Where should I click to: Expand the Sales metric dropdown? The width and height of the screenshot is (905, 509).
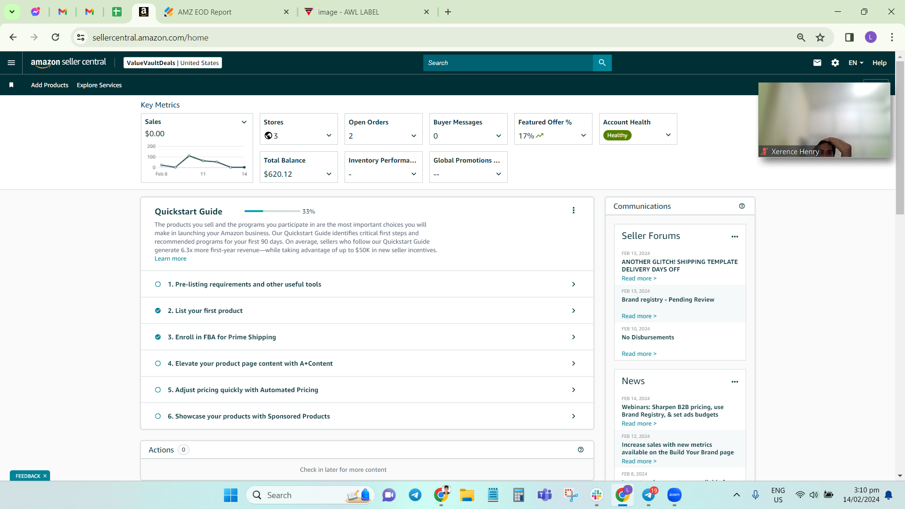244,122
